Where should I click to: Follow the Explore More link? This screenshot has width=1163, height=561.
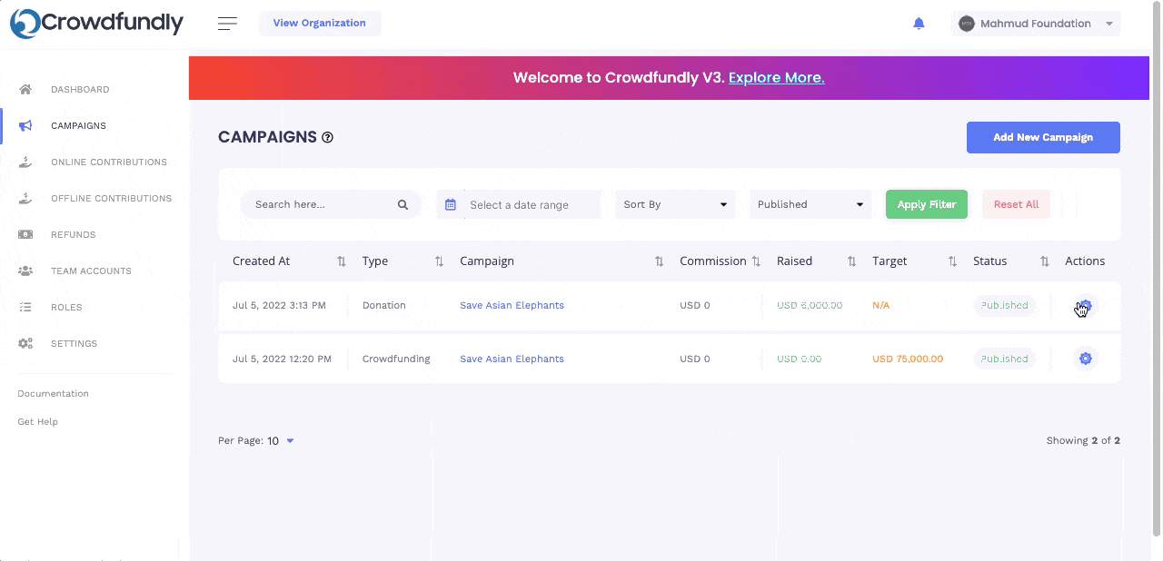776,77
